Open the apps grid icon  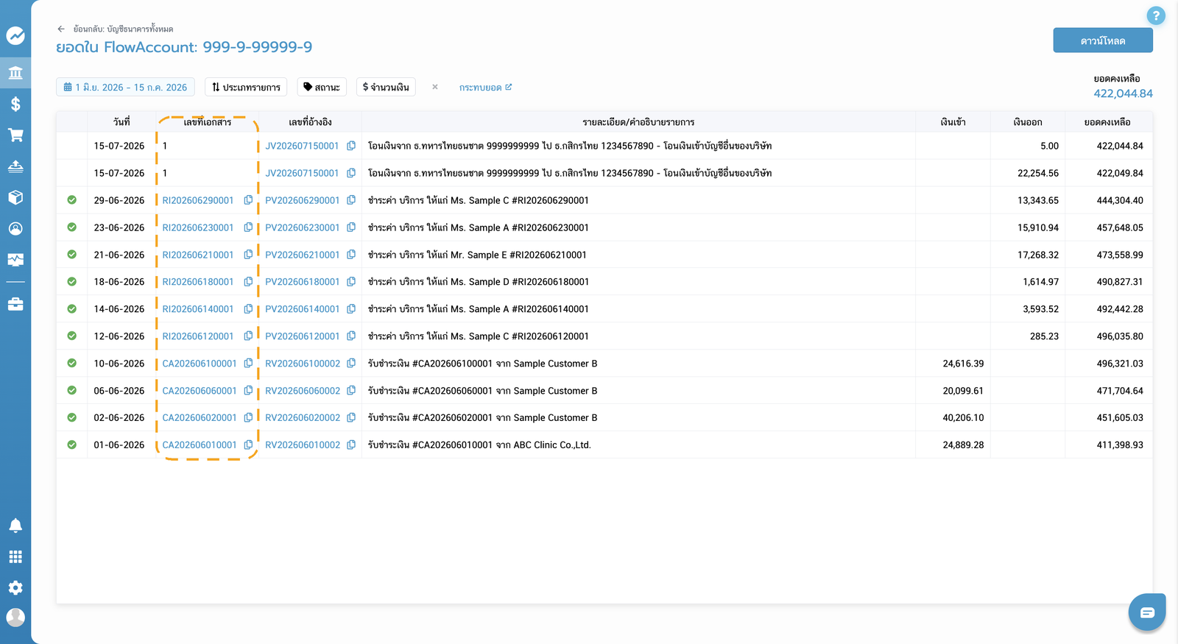(x=15, y=556)
